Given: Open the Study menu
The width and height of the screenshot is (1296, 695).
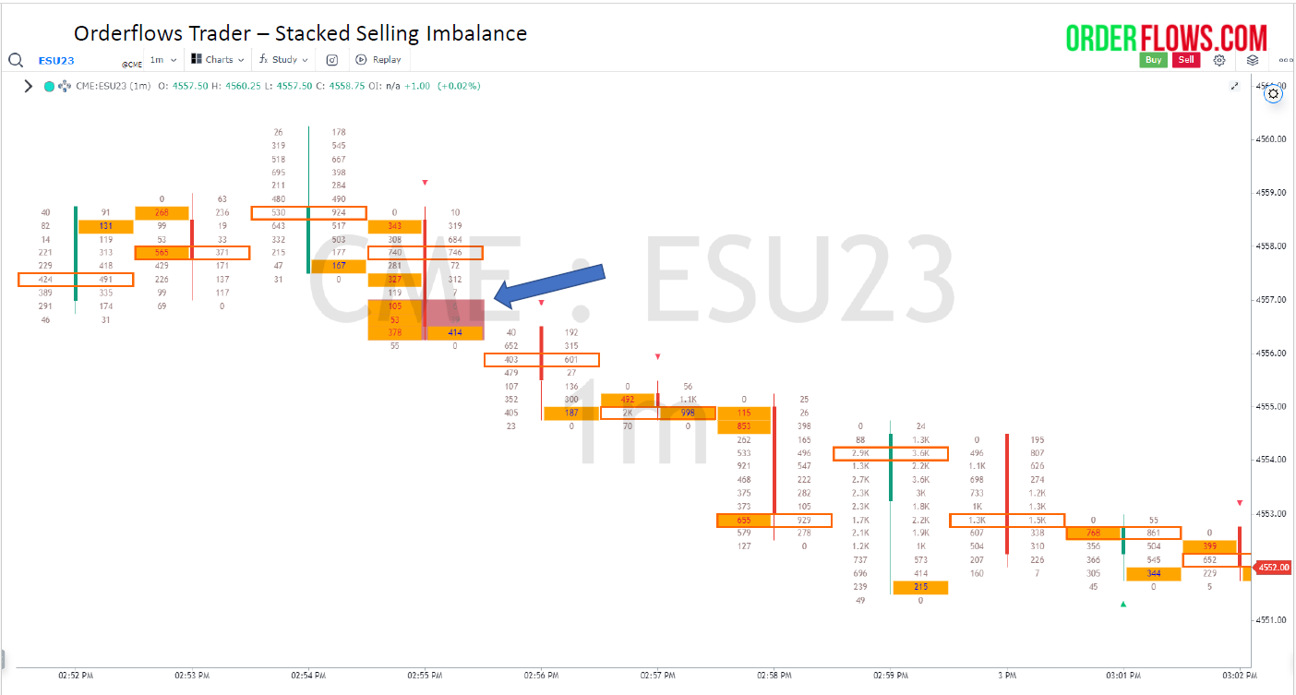Looking at the screenshot, I should [x=278, y=60].
